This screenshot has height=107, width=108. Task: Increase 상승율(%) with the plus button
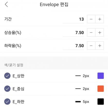100,32
